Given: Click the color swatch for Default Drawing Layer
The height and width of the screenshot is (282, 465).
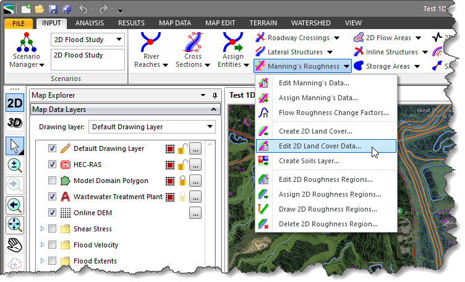Looking at the screenshot, I should click(170, 148).
